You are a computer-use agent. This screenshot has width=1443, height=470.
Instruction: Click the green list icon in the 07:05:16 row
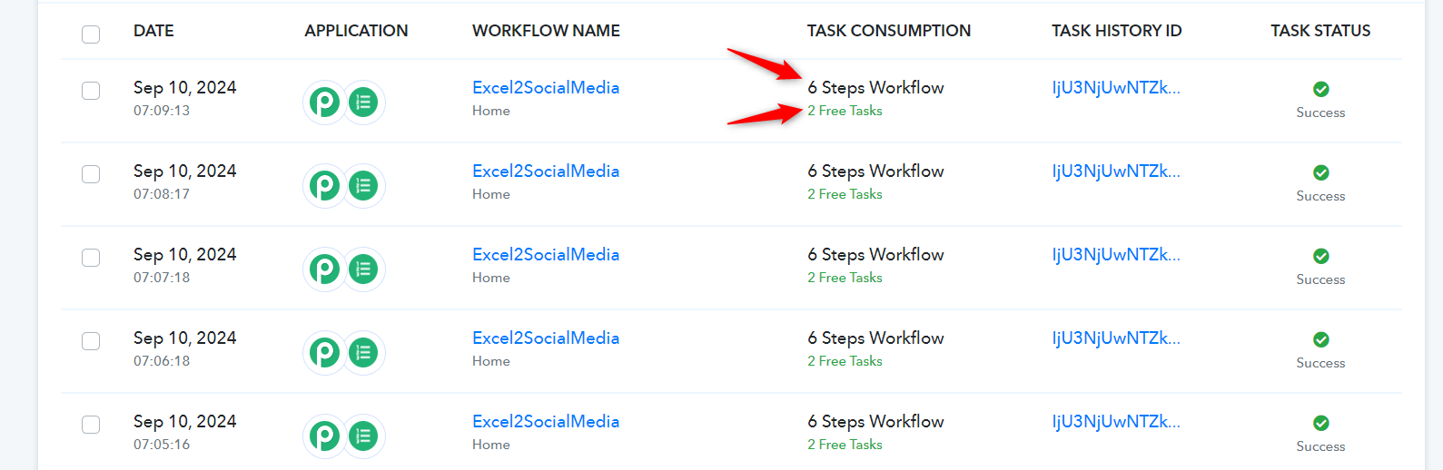[x=363, y=436]
